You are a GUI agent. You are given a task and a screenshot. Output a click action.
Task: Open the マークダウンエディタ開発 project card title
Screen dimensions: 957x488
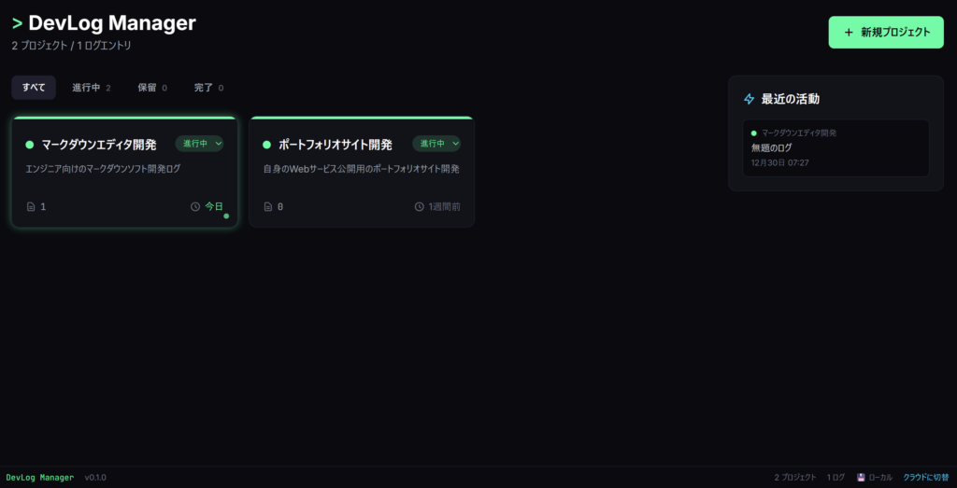(x=99, y=145)
